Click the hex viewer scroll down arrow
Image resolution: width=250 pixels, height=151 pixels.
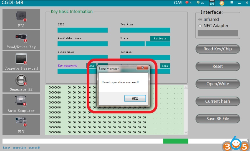[186, 133]
